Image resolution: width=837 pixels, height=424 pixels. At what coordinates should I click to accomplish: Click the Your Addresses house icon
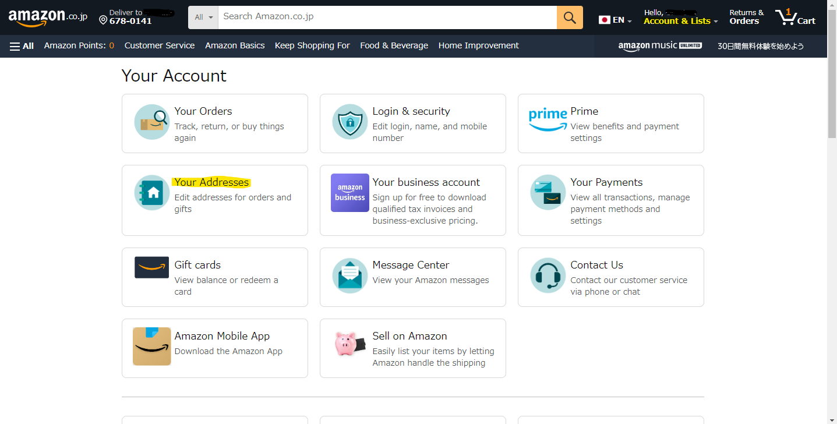coord(153,193)
